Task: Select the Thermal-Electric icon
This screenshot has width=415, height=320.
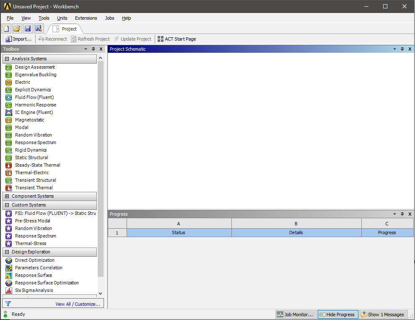Action: pos(9,173)
